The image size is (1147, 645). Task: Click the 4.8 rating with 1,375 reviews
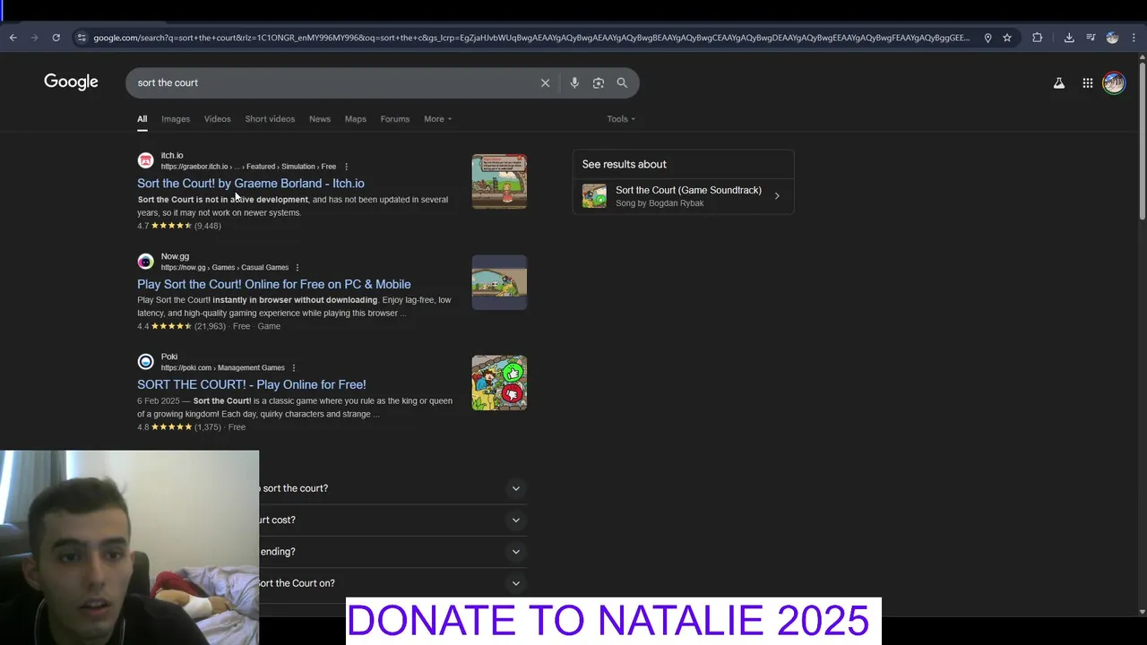pos(179,427)
